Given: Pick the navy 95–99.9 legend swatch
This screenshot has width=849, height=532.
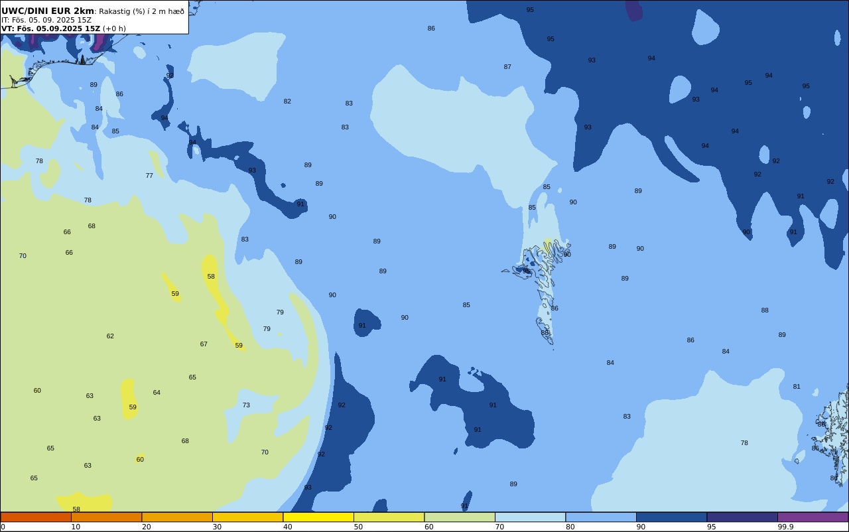Looking at the screenshot, I should pos(742,517).
